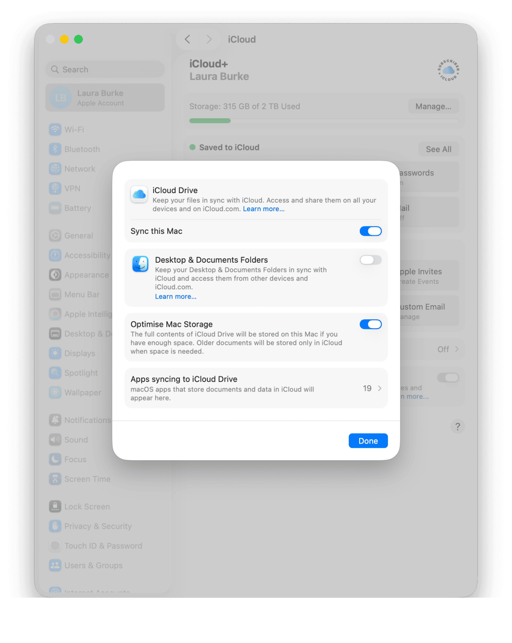Image resolution: width=512 pixels, height=643 pixels.
Task: Click the General gear icon
Action: pyautogui.click(x=55, y=236)
